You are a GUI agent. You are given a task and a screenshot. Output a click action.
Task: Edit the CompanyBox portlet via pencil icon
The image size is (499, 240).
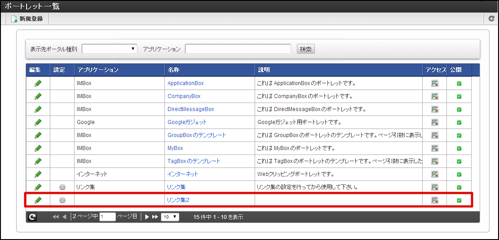tap(38, 96)
